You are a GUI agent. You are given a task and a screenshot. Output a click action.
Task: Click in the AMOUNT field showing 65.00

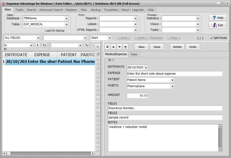tap(137, 96)
